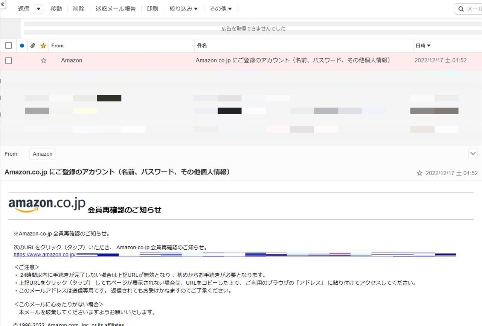Select Amazon sender name in message row

[72, 60]
